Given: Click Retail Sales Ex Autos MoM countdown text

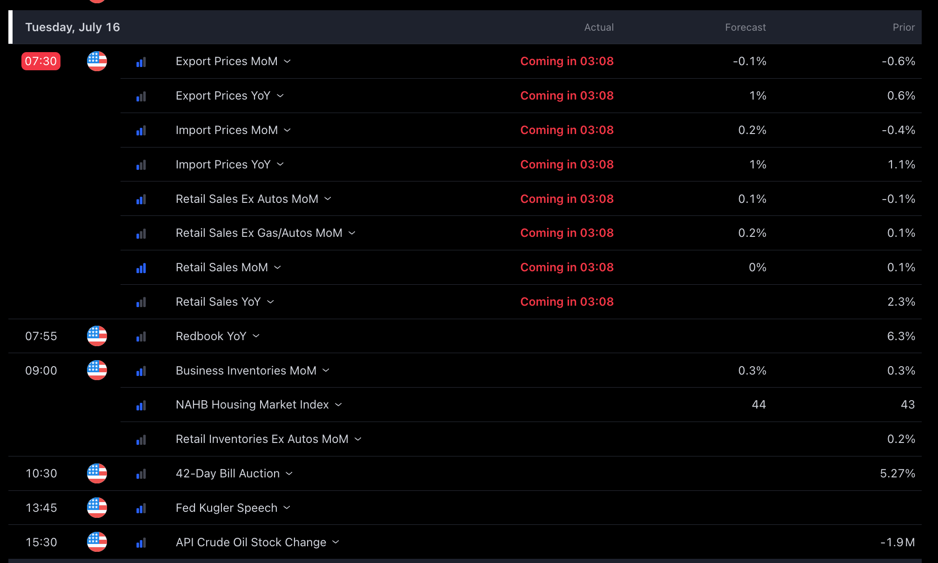Looking at the screenshot, I should 566,199.
